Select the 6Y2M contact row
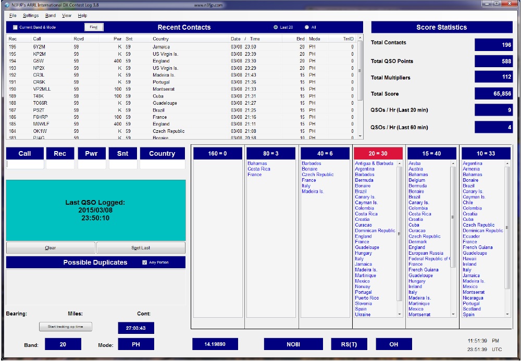 (x=181, y=47)
